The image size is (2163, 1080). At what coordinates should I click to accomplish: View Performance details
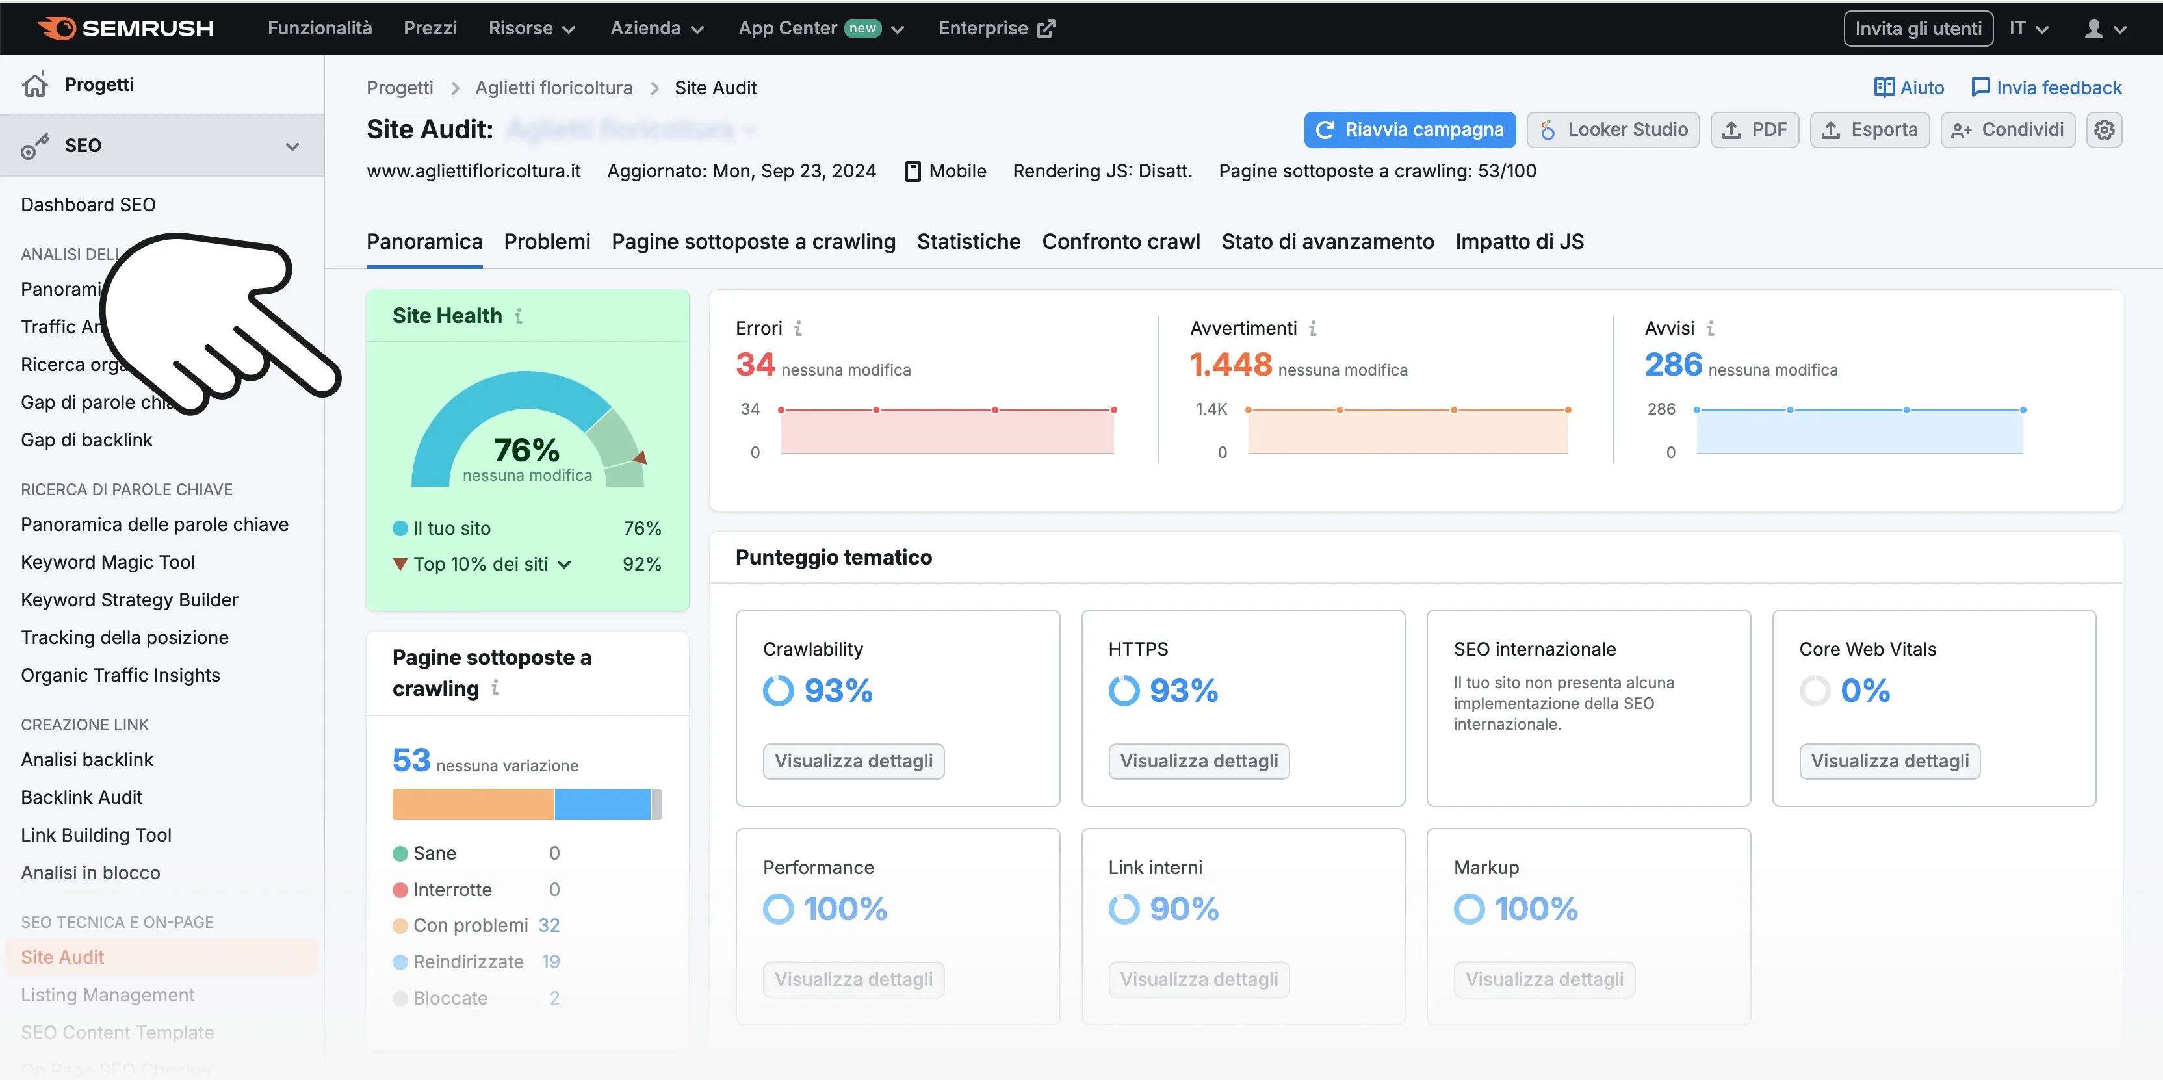[x=853, y=979]
